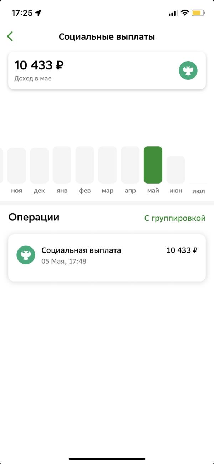Tap the eagle icon beside Социальная выплата
Image resolution: width=214 pixels, height=464 pixels.
[26, 255]
